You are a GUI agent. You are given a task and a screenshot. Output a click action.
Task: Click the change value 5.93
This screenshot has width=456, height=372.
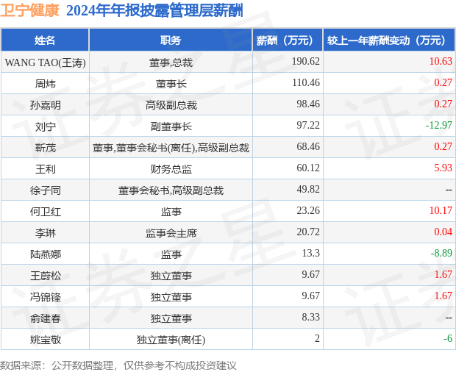[x=443, y=168]
